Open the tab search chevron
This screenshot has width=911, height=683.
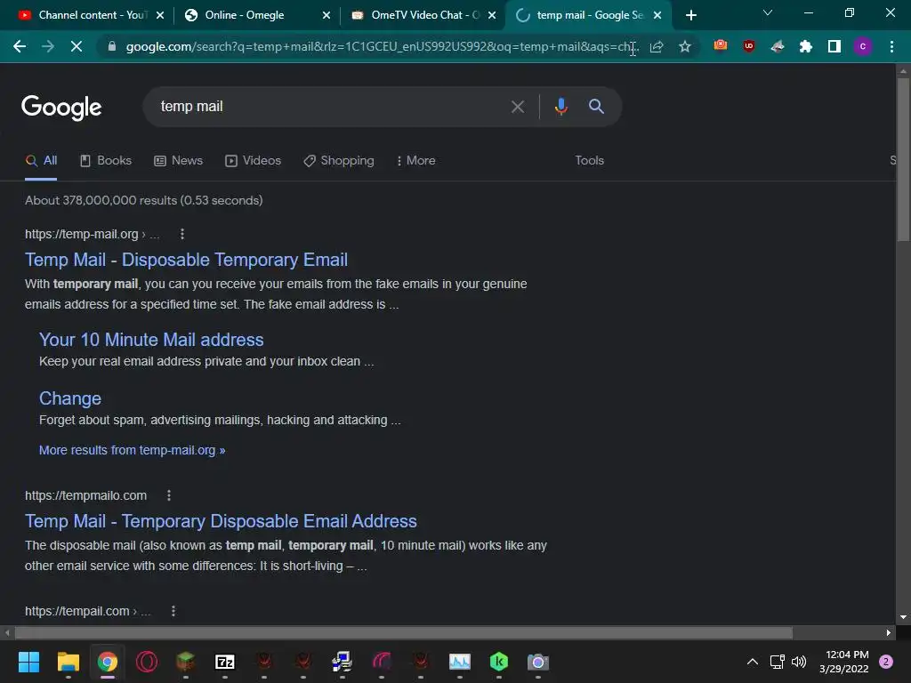[768, 12]
